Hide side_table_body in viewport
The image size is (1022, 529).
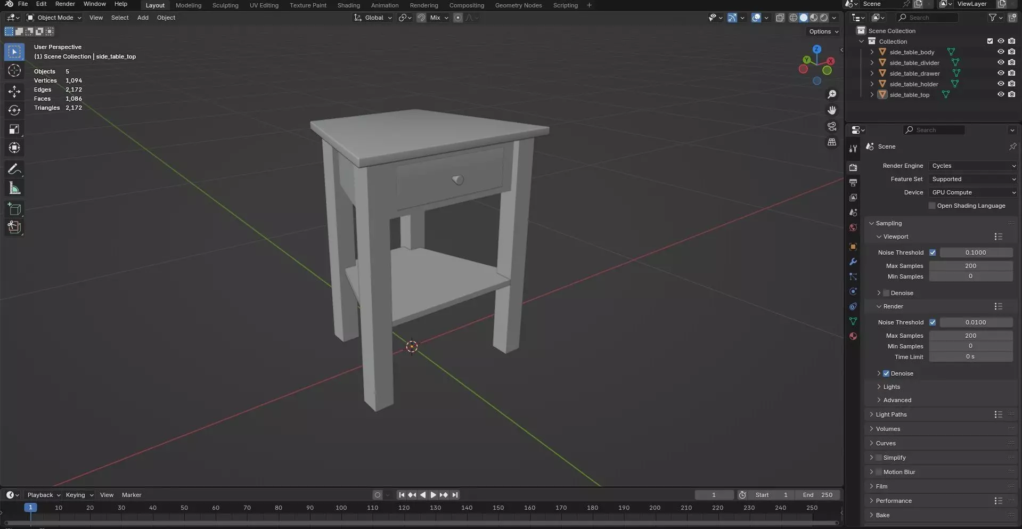[x=1001, y=52]
